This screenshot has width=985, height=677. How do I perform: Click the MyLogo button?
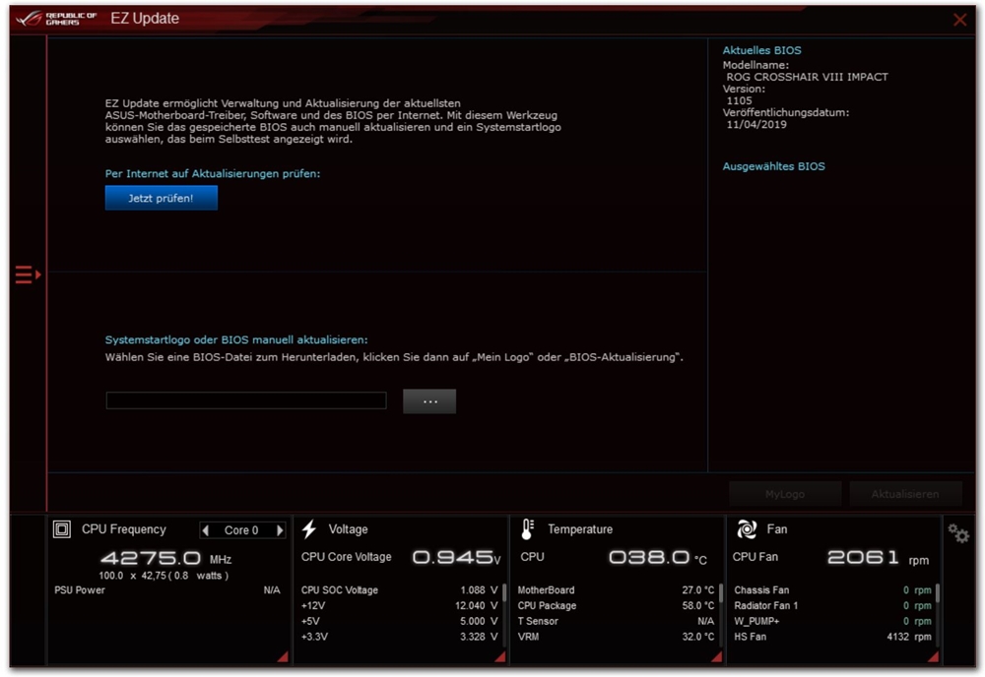(785, 494)
